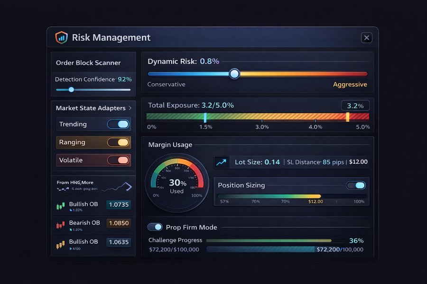Open the From HRG More link
The height and width of the screenshot is (284, 427).
coord(76,182)
